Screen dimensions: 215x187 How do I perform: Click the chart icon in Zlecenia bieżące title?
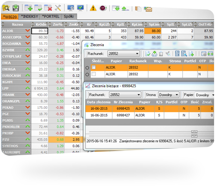tap(88, 86)
